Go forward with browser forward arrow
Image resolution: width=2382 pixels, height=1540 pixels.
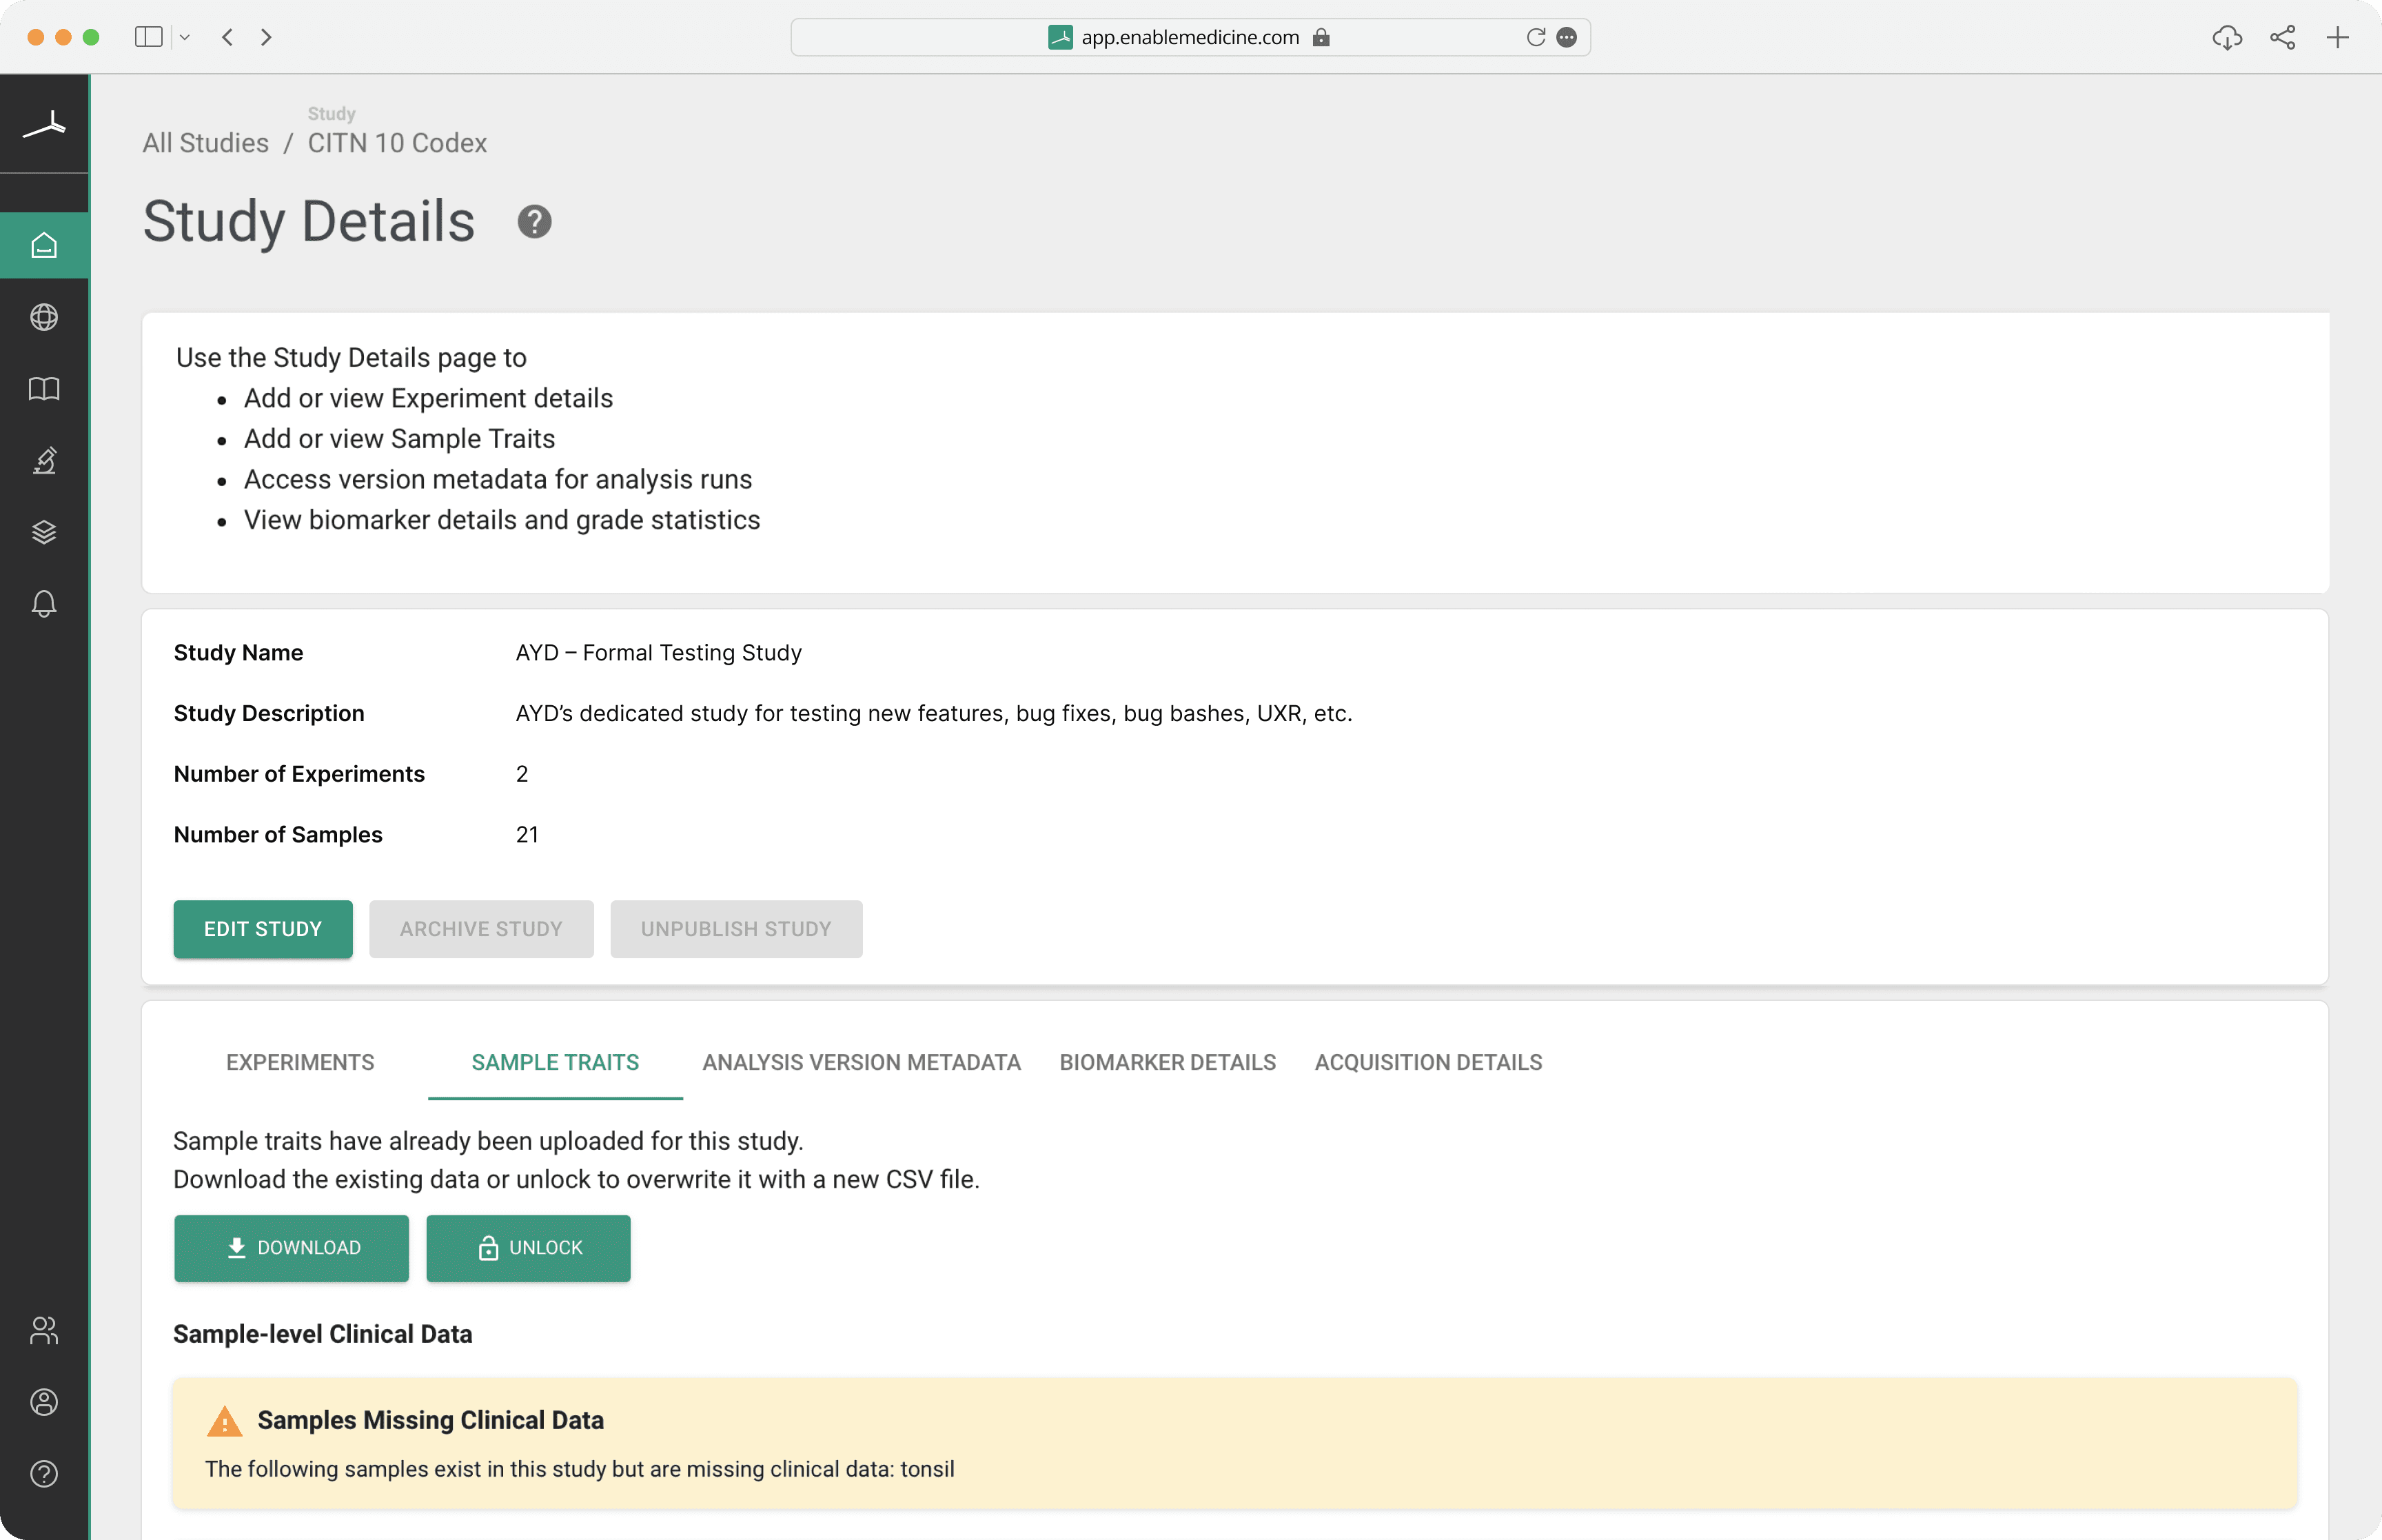point(266,37)
